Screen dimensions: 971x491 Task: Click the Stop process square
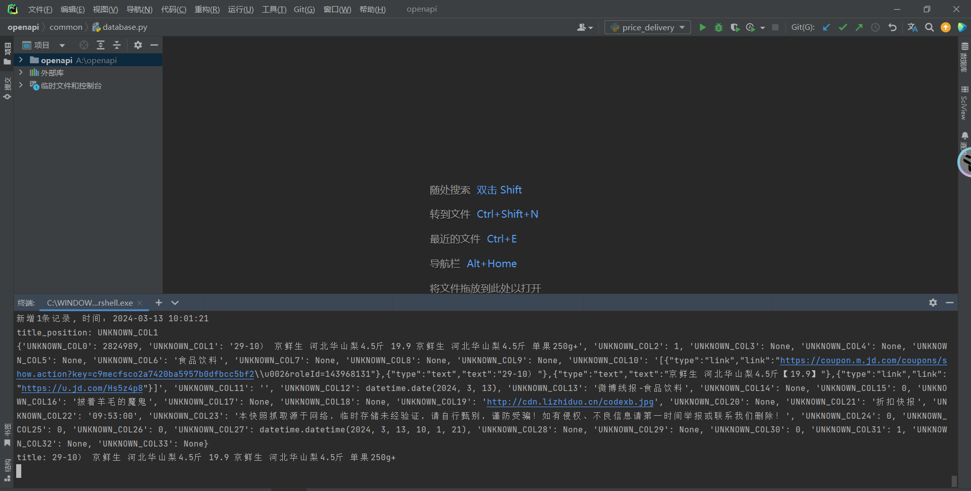point(775,27)
